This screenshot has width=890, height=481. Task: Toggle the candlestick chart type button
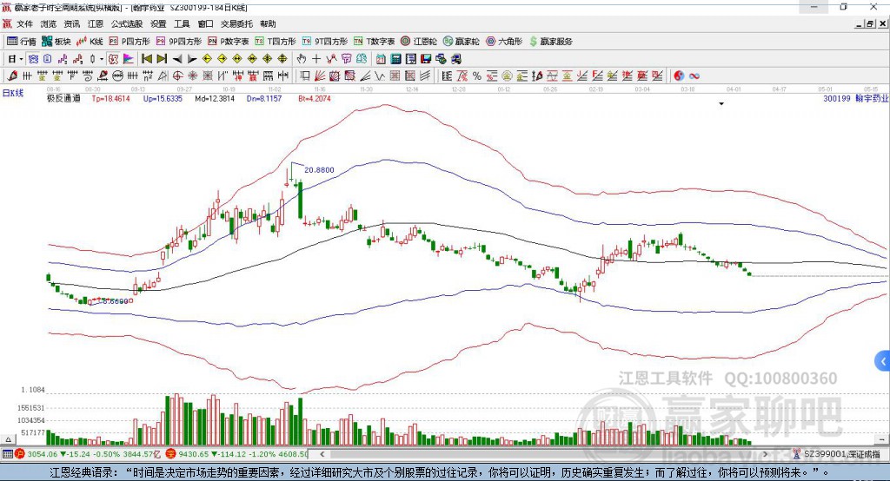pos(92,59)
